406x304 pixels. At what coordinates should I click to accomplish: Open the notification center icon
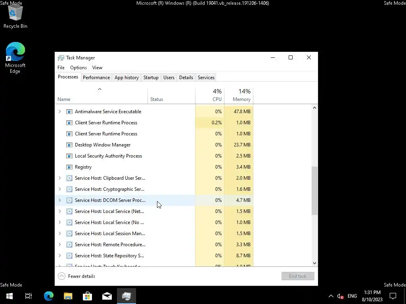pyautogui.click(x=393, y=296)
